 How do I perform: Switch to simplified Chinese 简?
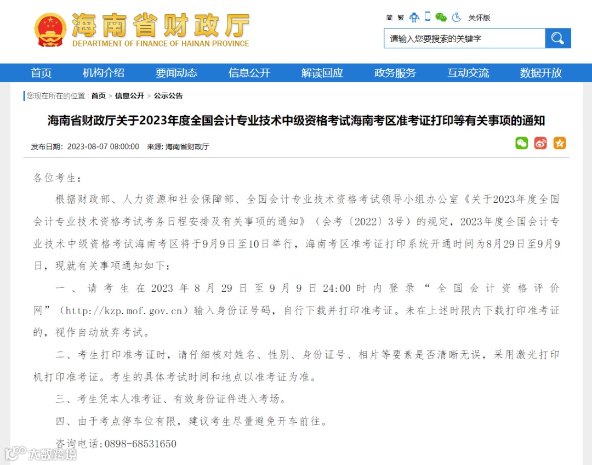coord(389,18)
